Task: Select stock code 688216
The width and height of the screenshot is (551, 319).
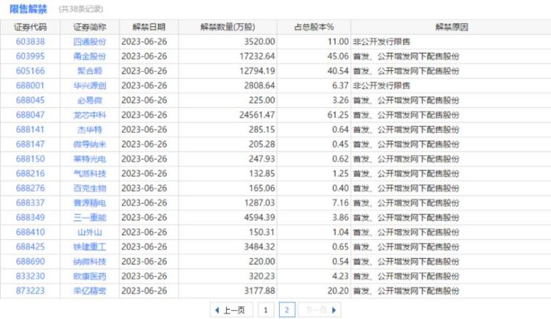Action: (x=30, y=173)
